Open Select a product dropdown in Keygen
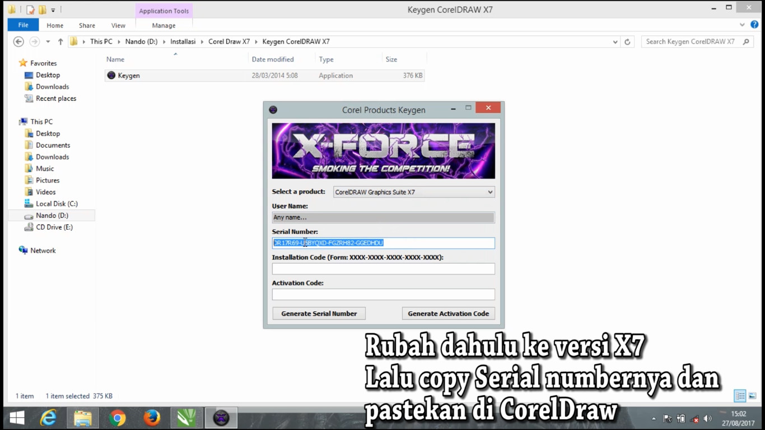The width and height of the screenshot is (765, 430). 414,192
